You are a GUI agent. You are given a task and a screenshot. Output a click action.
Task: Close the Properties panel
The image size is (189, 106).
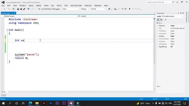pyautogui.click(x=183, y=13)
